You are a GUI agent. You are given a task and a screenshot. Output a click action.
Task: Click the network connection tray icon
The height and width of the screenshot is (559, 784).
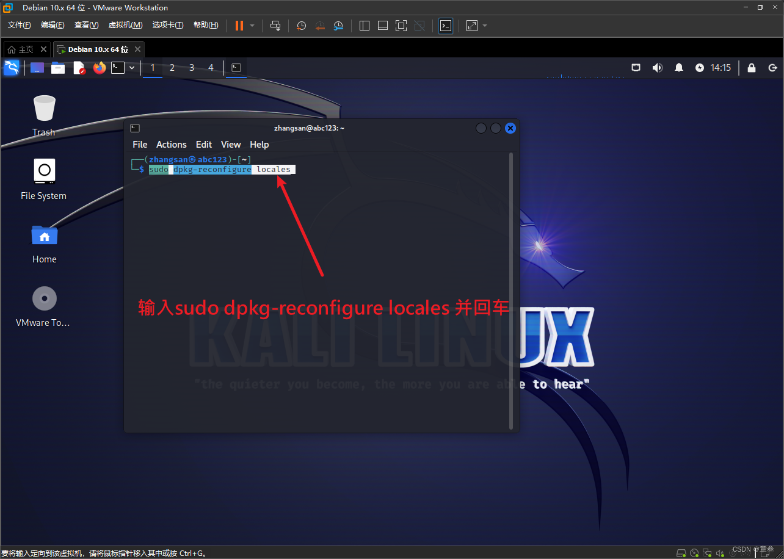pyautogui.click(x=636, y=68)
